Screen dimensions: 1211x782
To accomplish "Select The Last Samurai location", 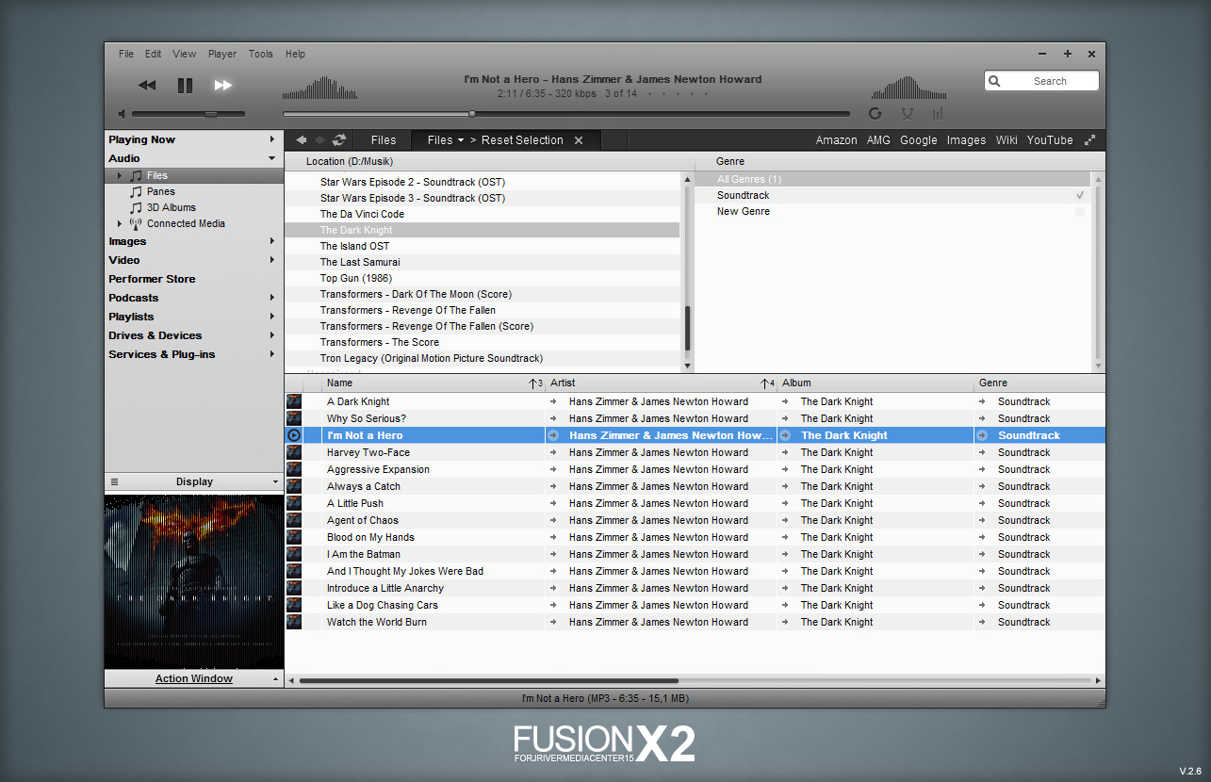I will click(x=483, y=262).
